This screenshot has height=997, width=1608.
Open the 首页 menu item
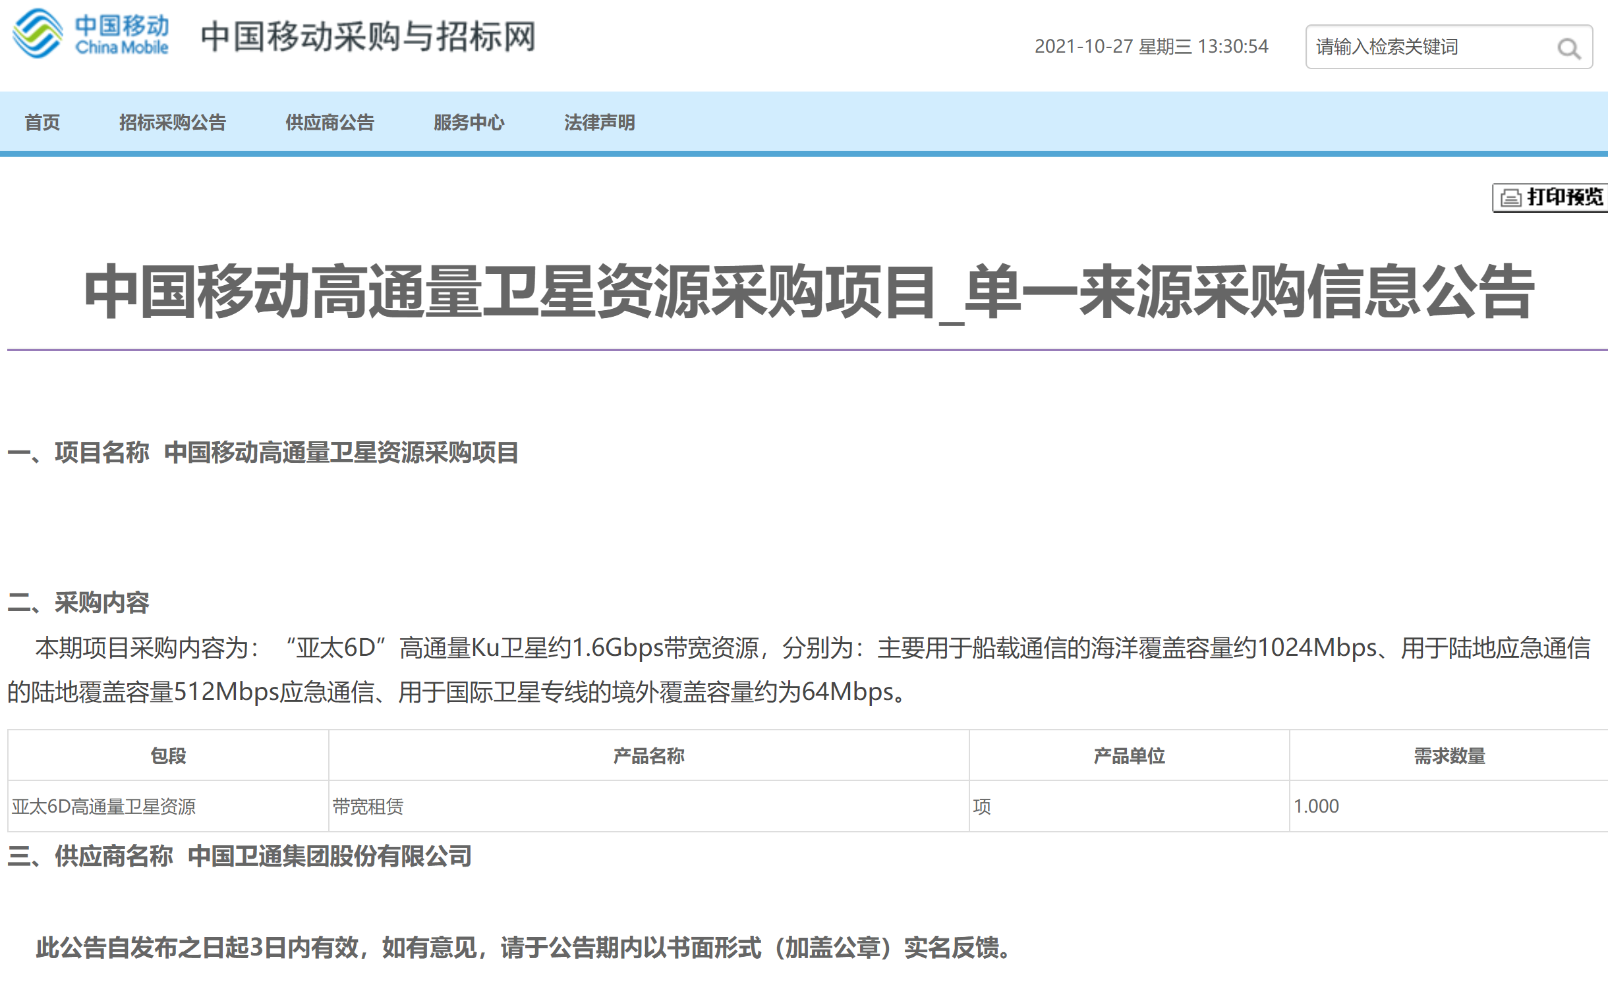pos(42,122)
